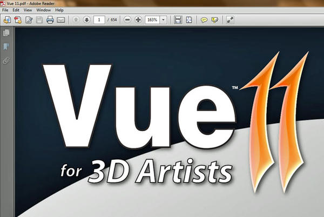Open the Help menu
The image size is (324, 217).
click(59, 10)
